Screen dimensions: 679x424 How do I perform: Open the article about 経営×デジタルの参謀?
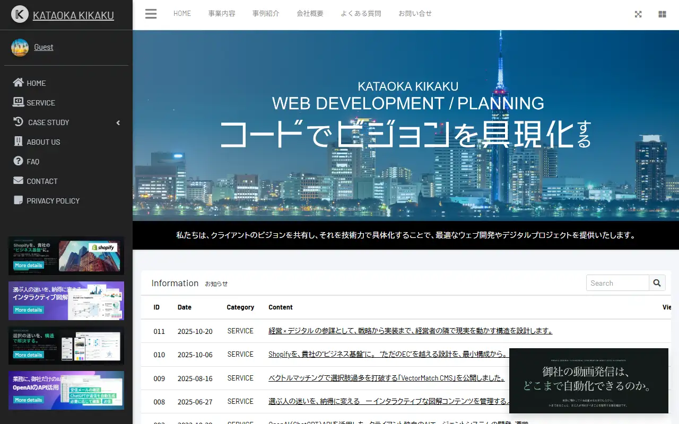[411, 331]
